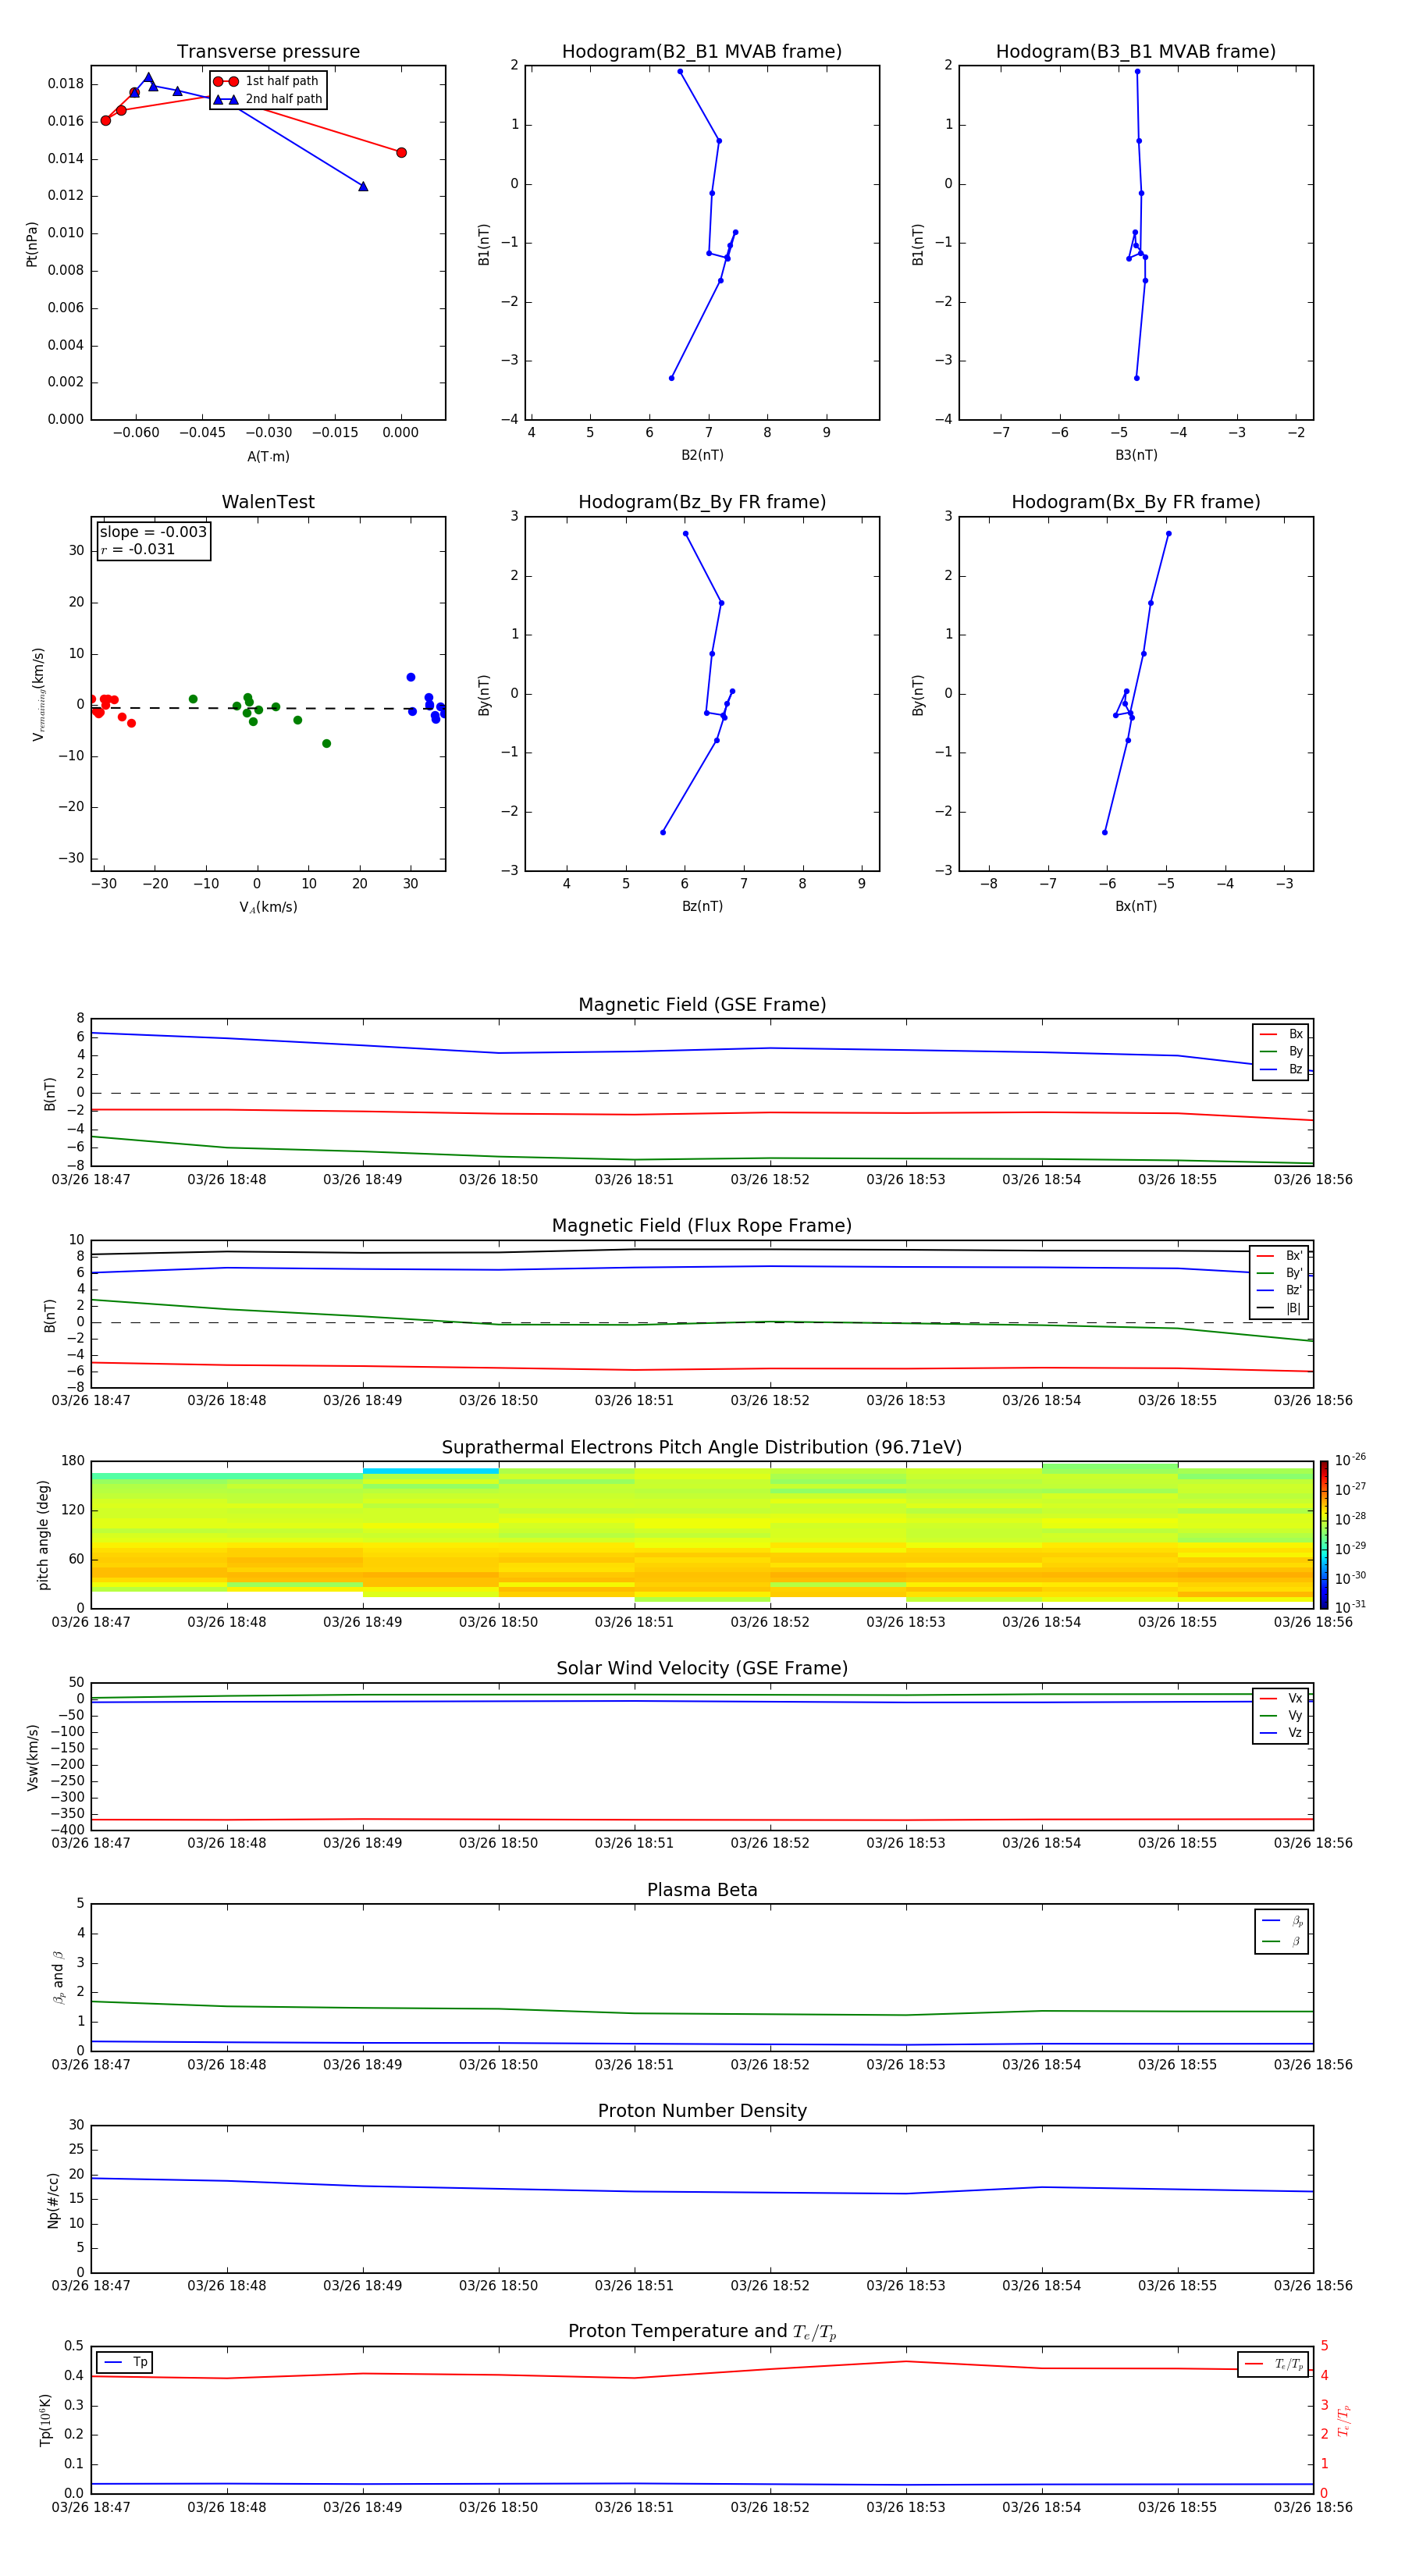Click the 'Hodogram(Bx_By FR frame)' title
The image size is (1405, 2576).
[x=1136, y=502]
